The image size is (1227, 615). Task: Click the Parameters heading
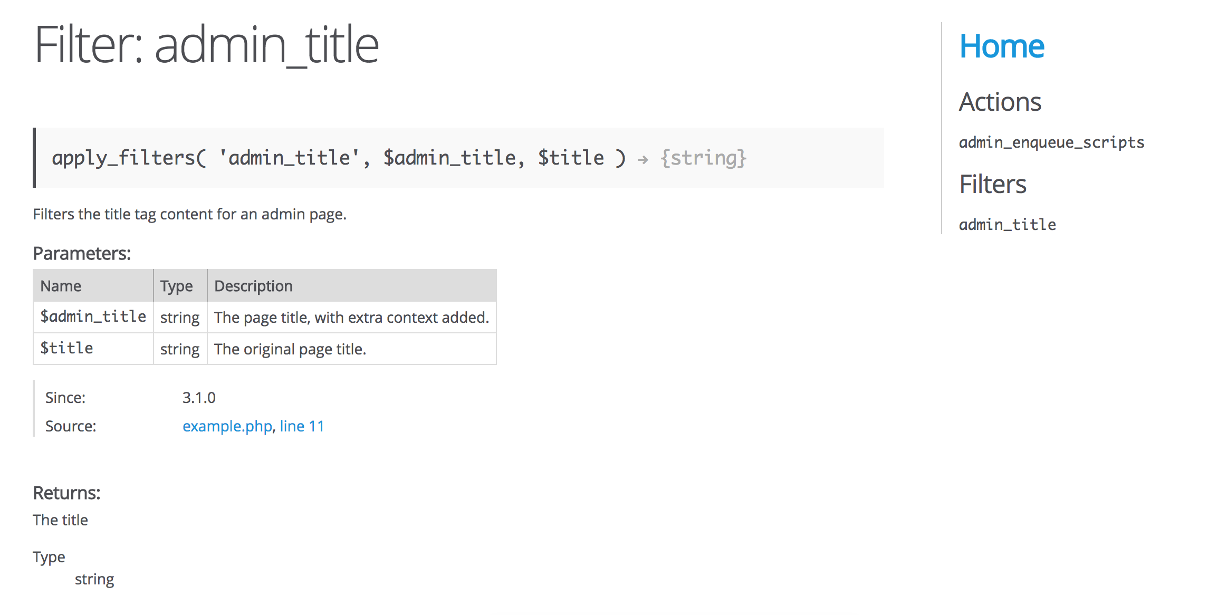pyautogui.click(x=82, y=254)
